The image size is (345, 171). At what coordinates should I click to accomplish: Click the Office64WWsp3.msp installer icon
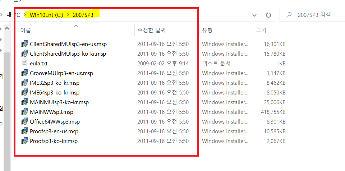point(24,121)
